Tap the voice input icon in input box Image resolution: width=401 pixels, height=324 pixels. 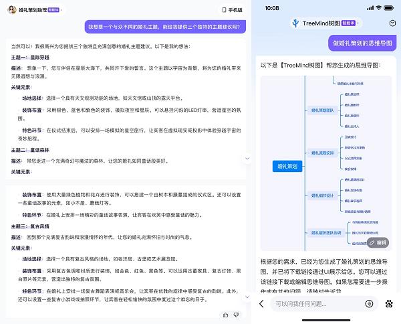(x=368, y=304)
